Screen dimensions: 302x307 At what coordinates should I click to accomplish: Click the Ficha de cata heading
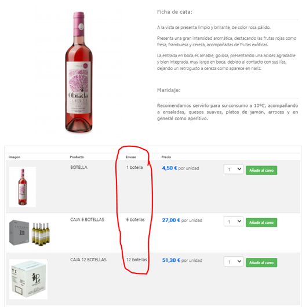pyautogui.click(x=174, y=12)
